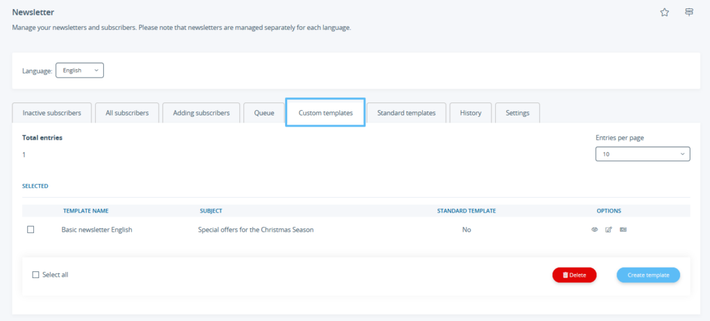
Task: Click the SUBJECT column header
Action: pyautogui.click(x=211, y=211)
